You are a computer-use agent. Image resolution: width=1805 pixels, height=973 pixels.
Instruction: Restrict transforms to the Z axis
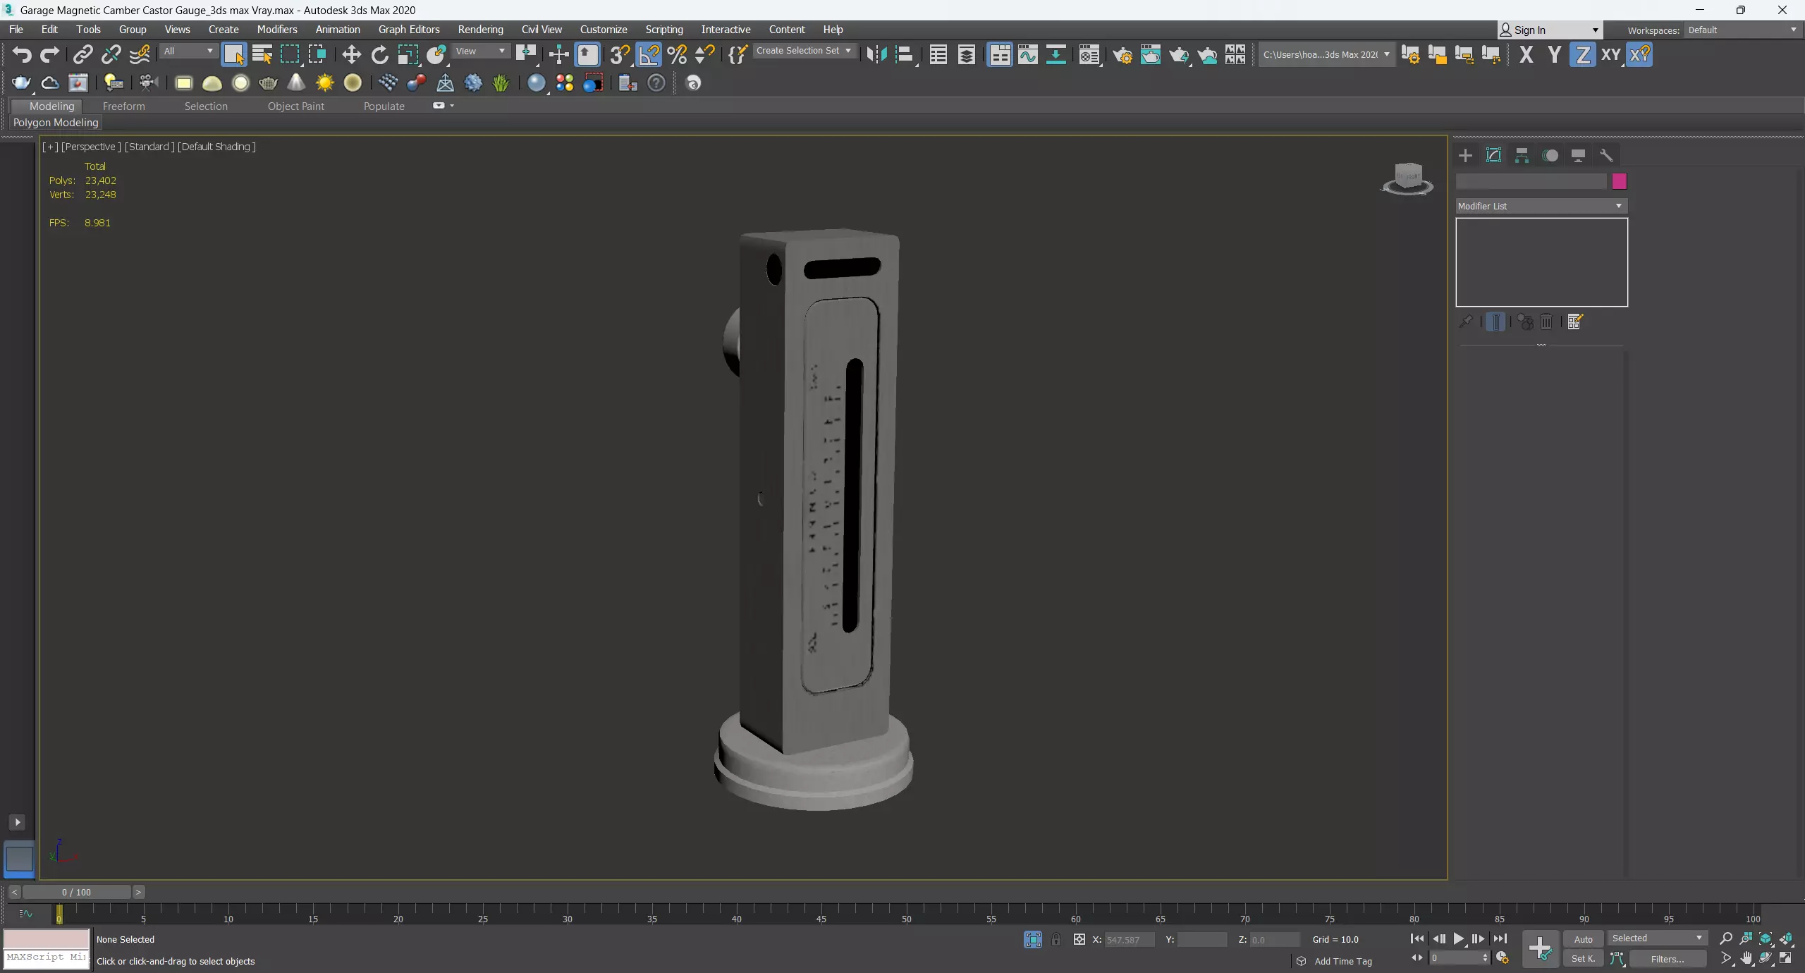click(x=1582, y=54)
